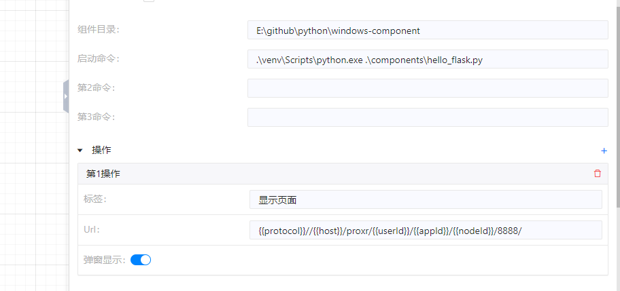This screenshot has height=291, width=620.
Task: Delete 第1操作 using the red trash icon
Action: 598,174
